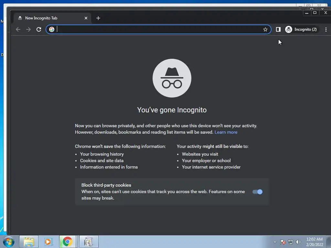Click "Information entered in forms" item

tap(109, 167)
